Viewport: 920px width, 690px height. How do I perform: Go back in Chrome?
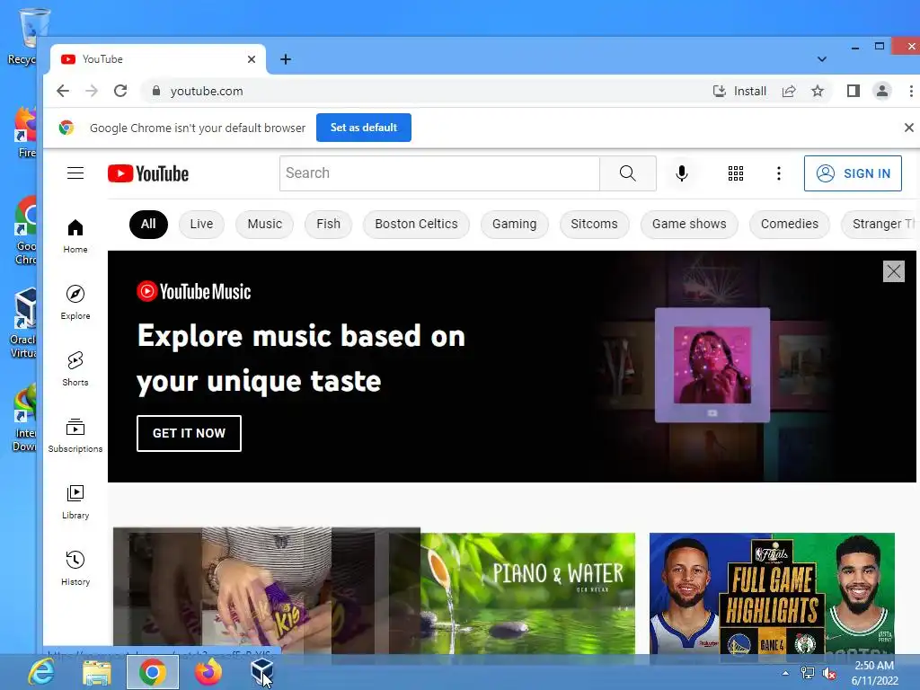[63, 91]
